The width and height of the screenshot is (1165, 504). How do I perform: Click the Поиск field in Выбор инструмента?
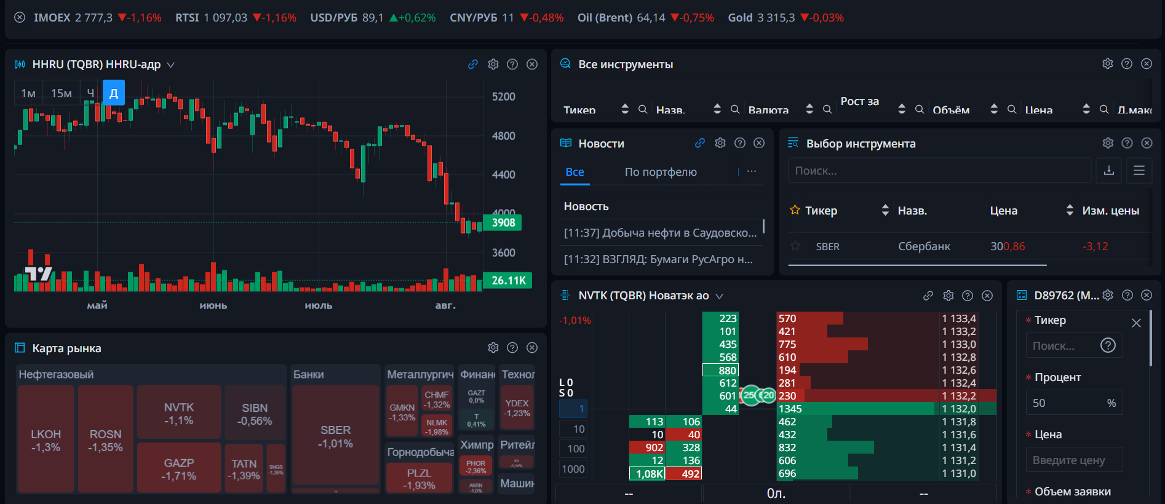tap(940, 171)
